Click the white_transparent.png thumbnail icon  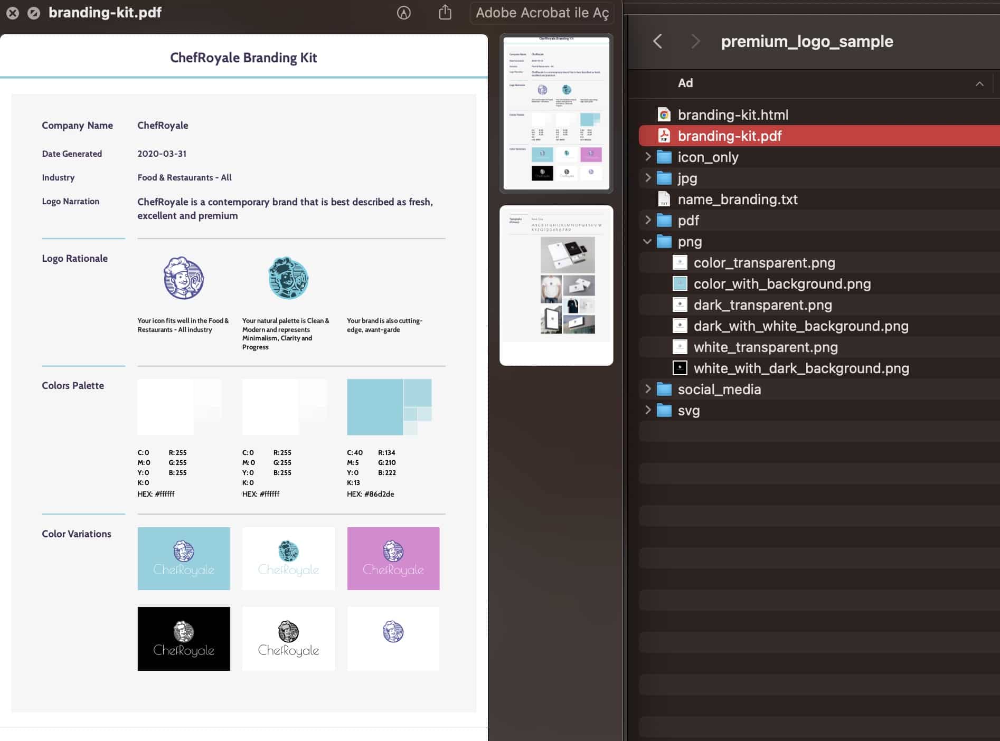pyautogui.click(x=680, y=347)
